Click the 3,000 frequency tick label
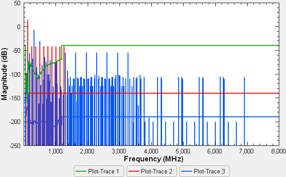Viewport: 286px width, 177px height. click(x=119, y=151)
